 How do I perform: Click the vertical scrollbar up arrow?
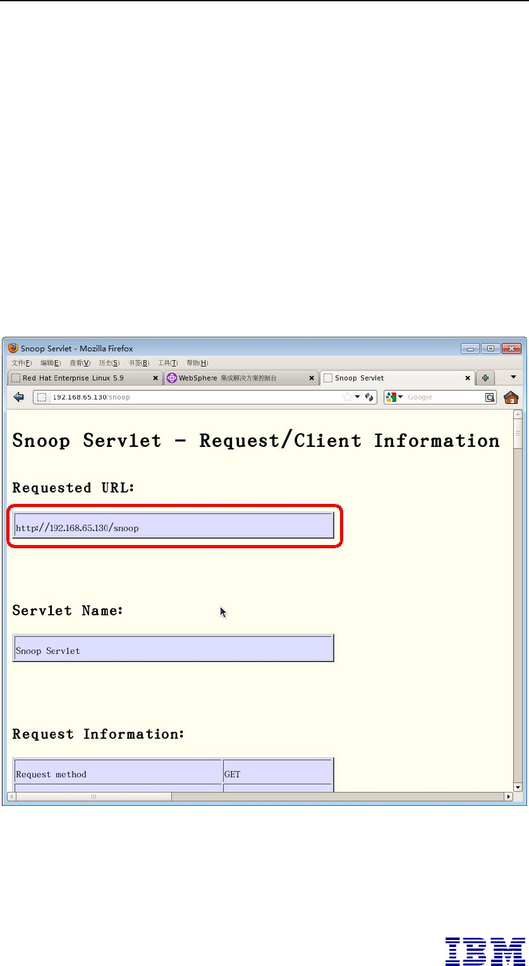(x=518, y=415)
